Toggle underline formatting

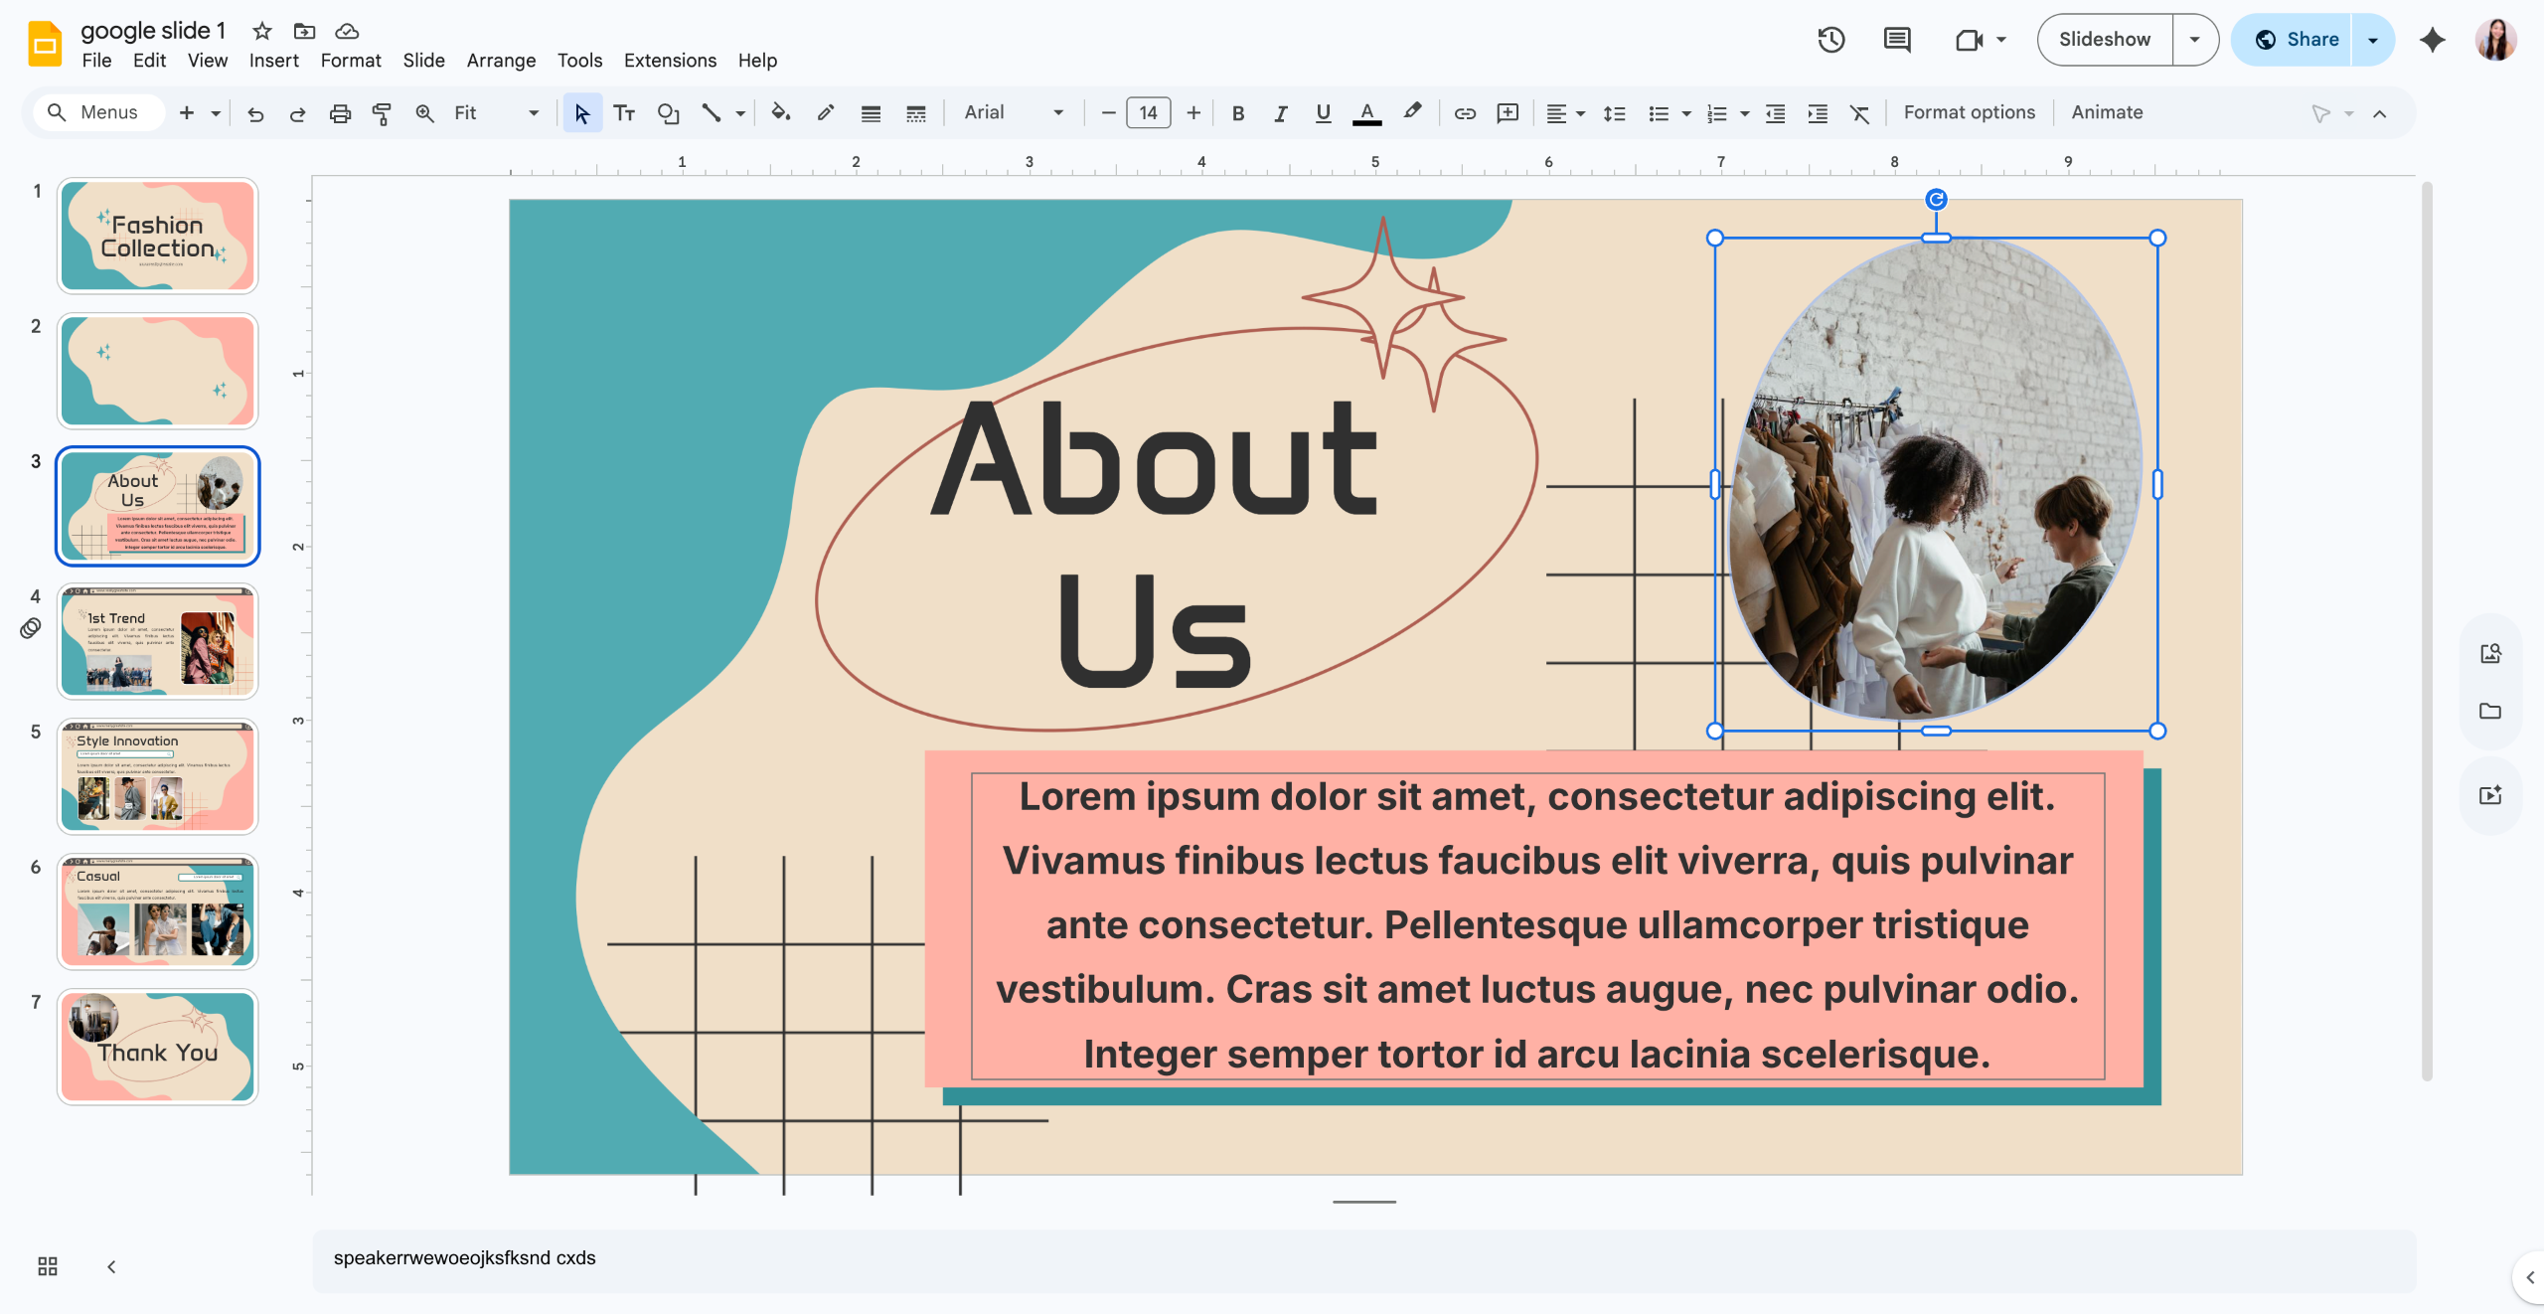1323,113
